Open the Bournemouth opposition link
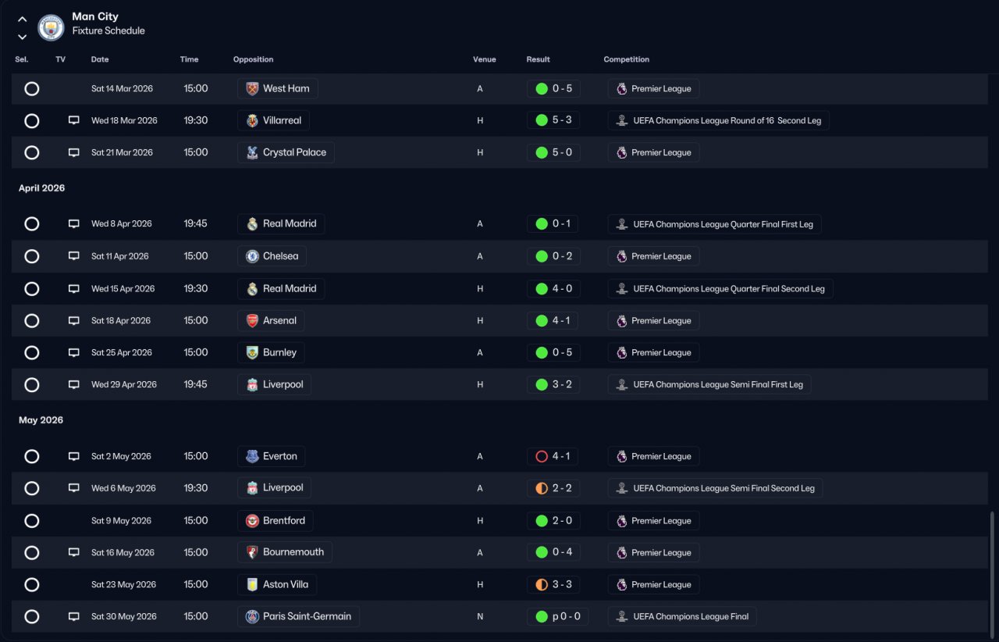 tap(285, 552)
